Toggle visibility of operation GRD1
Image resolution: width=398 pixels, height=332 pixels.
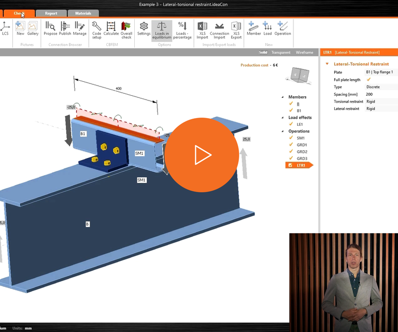pos(291,145)
